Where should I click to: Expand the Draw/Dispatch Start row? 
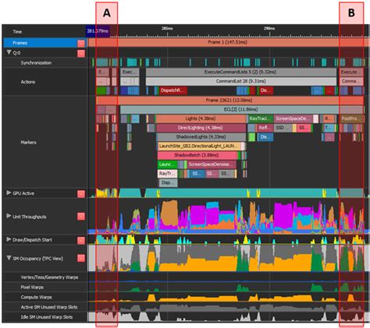coord(9,239)
